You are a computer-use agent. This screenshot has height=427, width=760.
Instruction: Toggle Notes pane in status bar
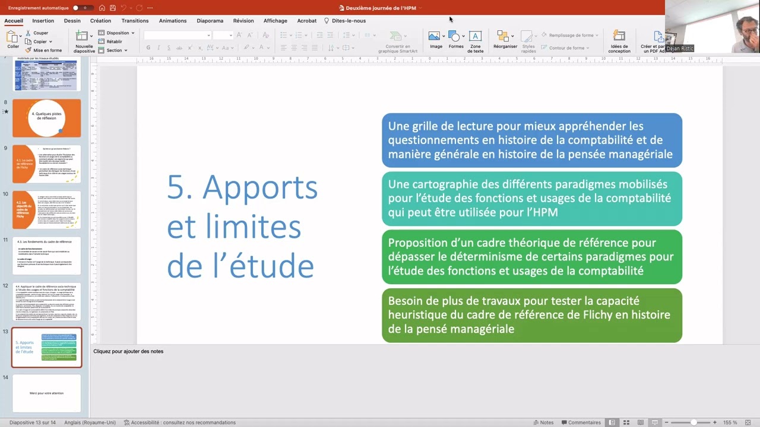(x=542, y=422)
